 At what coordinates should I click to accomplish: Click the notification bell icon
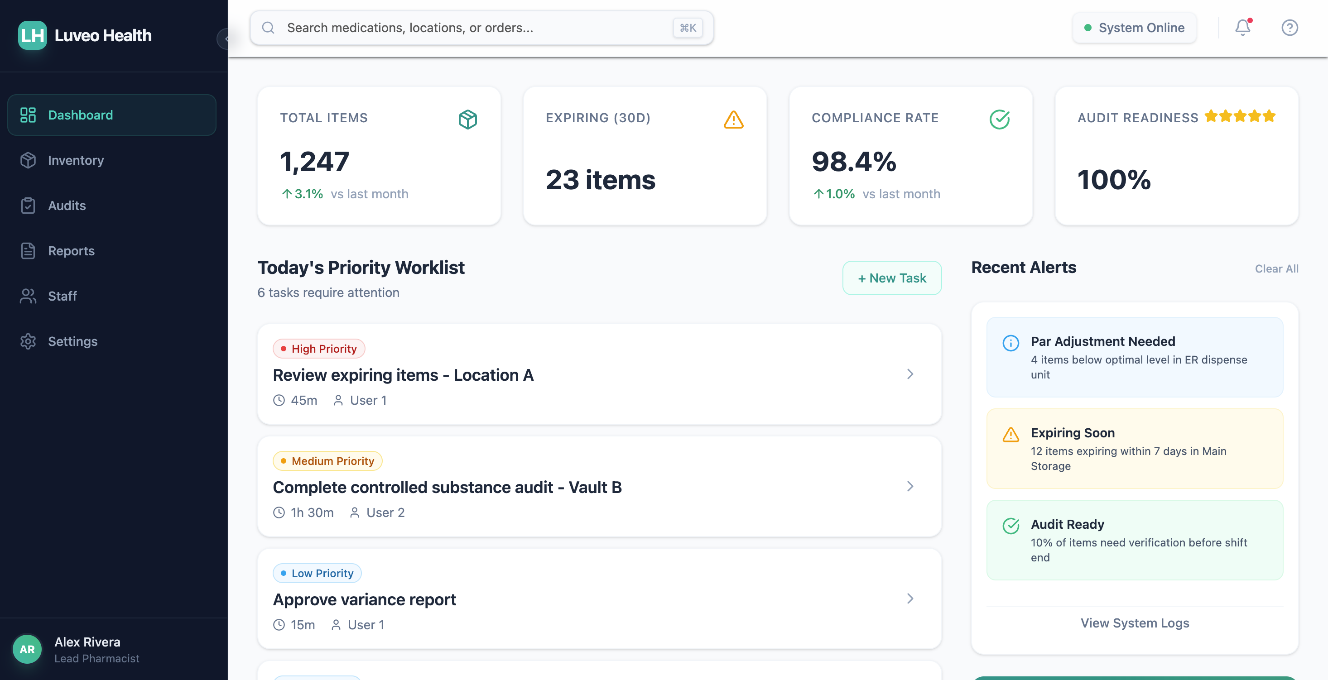point(1243,27)
